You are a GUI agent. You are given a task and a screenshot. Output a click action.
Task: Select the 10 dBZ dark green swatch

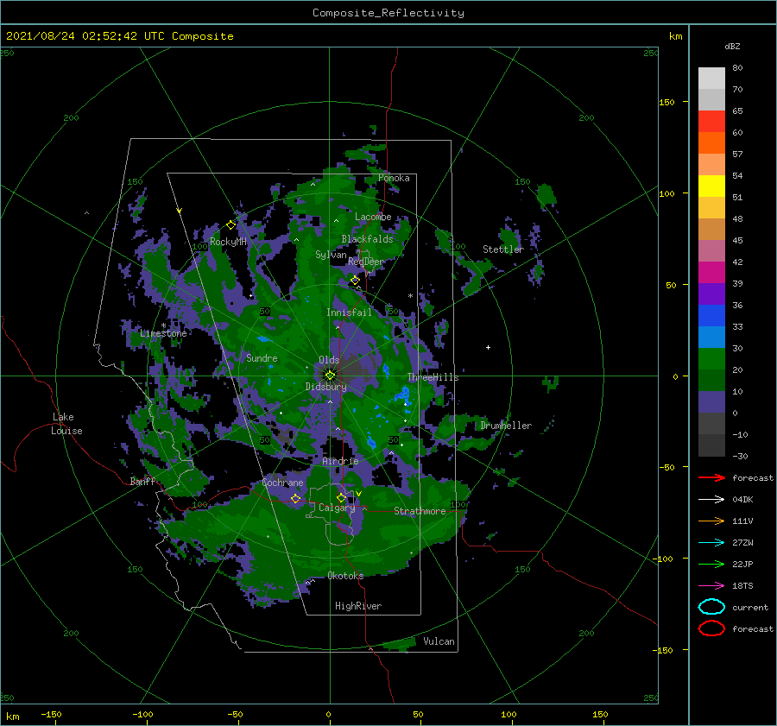(x=711, y=380)
